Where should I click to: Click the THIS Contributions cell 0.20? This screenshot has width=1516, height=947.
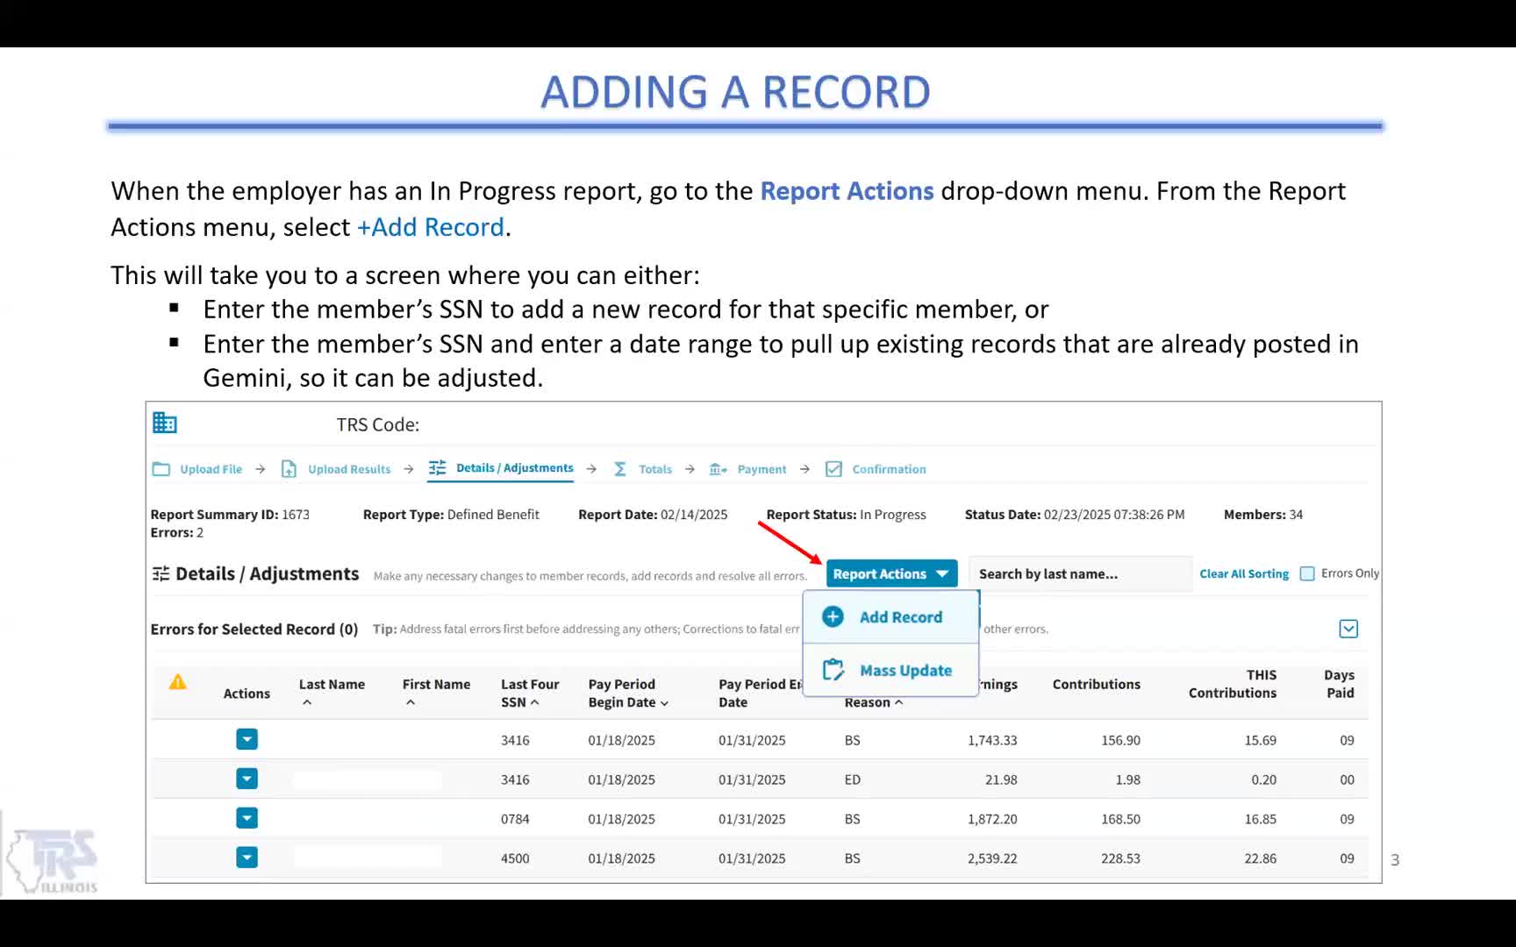coord(1263,780)
